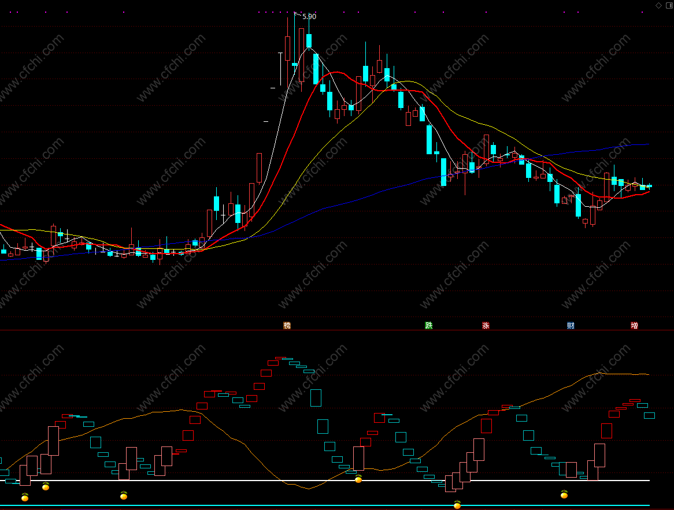Open the 榜 ranking info marker
The width and height of the screenshot is (674, 510).
pos(287,325)
